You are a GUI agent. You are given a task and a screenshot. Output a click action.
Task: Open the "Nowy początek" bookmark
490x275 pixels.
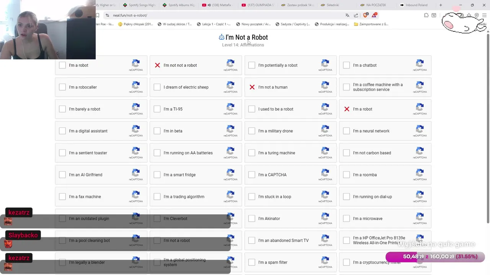click(x=253, y=24)
